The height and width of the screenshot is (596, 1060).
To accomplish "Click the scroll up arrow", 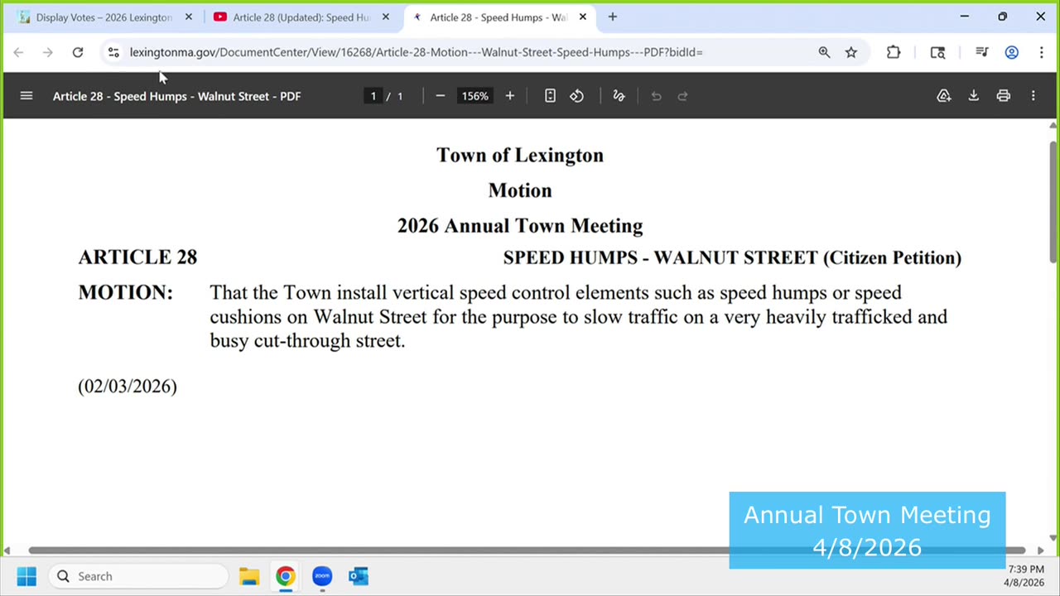I will (1053, 126).
